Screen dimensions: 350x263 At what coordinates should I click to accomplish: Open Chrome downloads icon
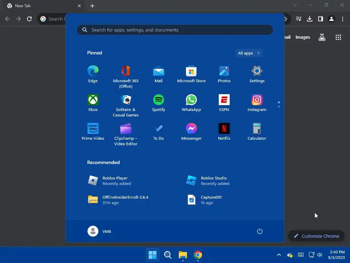(x=310, y=19)
